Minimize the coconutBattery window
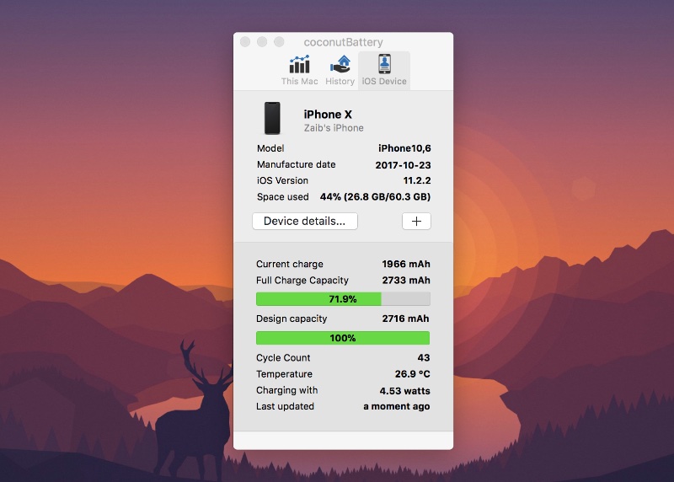This screenshot has height=482, width=674. pyautogui.click(x=262, y=41)
